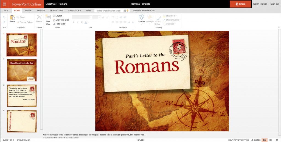
Task: Set left-to-right text direction
Action: coord(129,22)
